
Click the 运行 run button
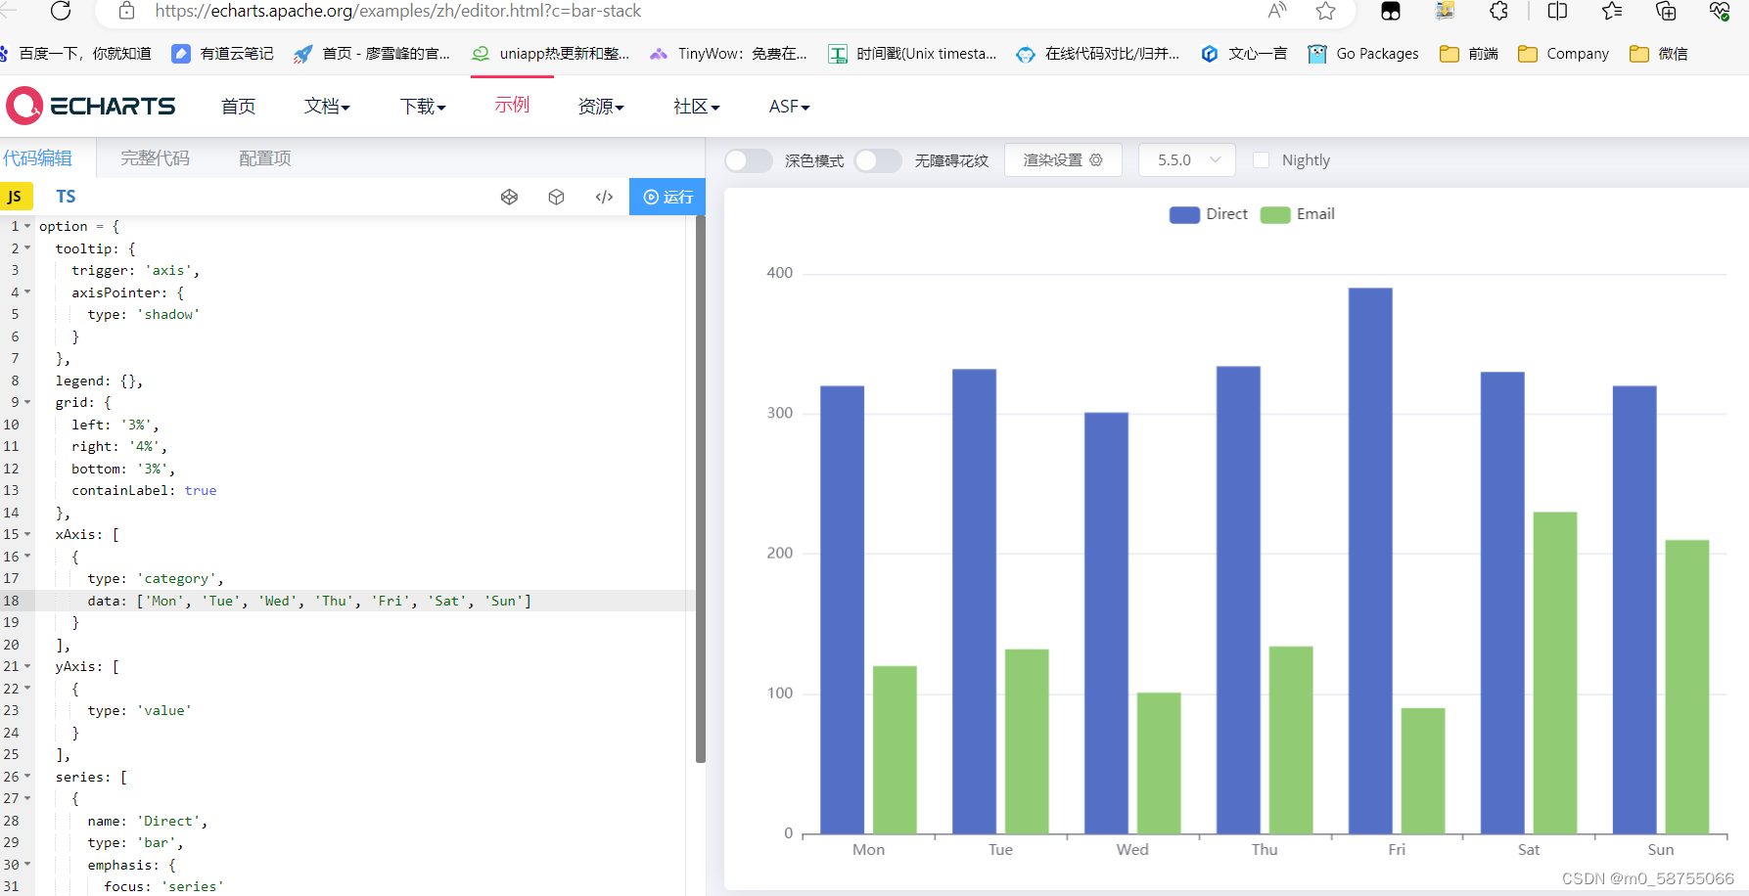[667, 197]
